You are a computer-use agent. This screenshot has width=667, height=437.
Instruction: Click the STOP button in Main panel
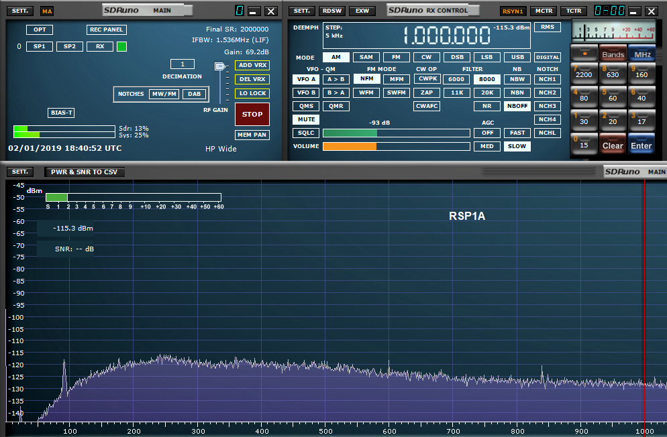click(x=252, y=114)
